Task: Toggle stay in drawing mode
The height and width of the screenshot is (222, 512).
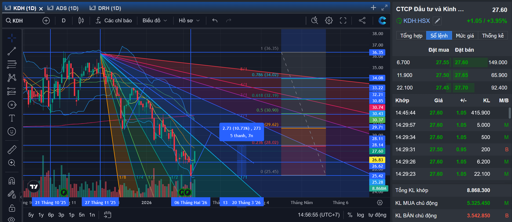Action: tap(12, 194)
